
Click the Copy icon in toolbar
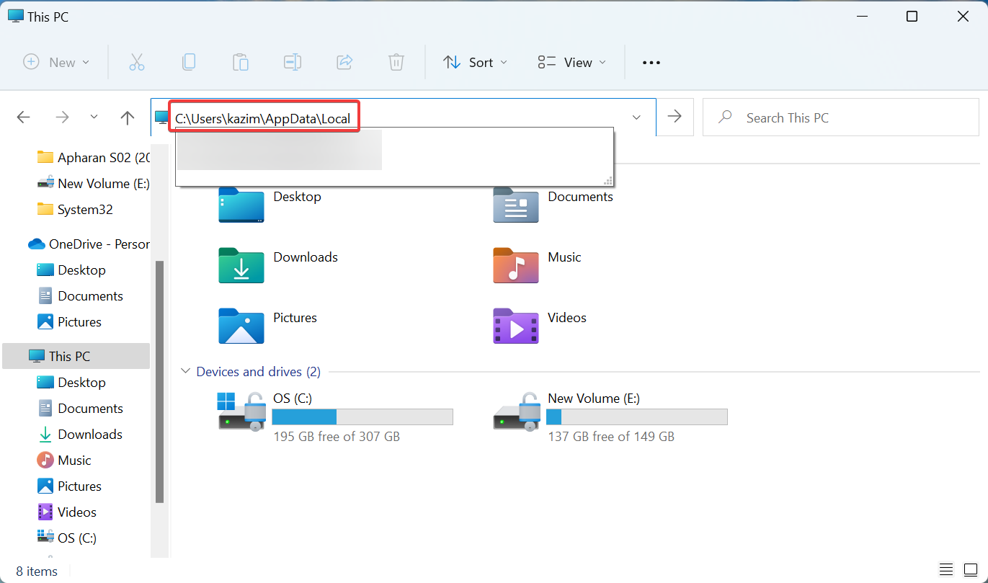tap(189, 63)
